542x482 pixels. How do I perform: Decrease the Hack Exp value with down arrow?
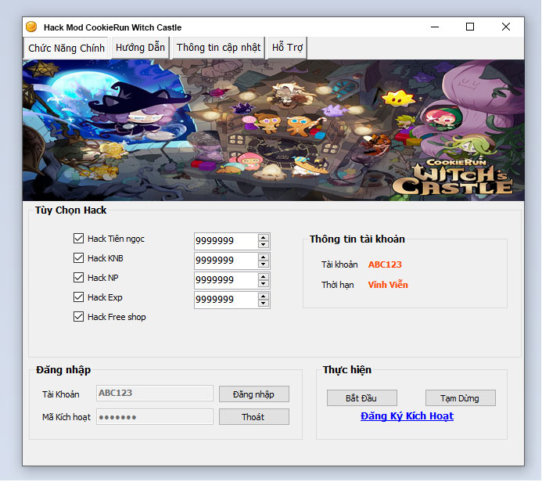(x=264, y=304)
